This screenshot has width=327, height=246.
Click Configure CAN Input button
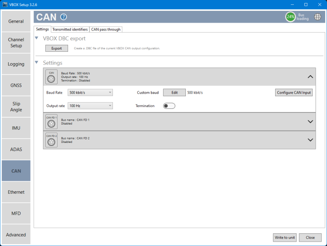coord(293,92)
